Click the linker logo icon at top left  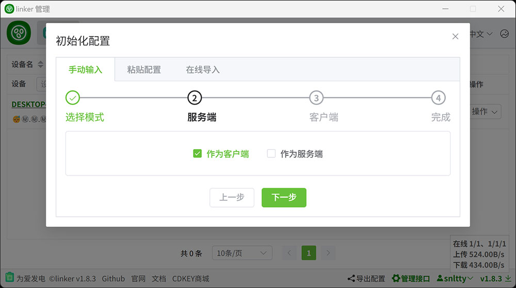[x=19, y=33]
